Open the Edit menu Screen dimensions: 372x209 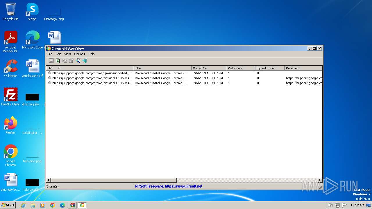click(x=58, y=54)
